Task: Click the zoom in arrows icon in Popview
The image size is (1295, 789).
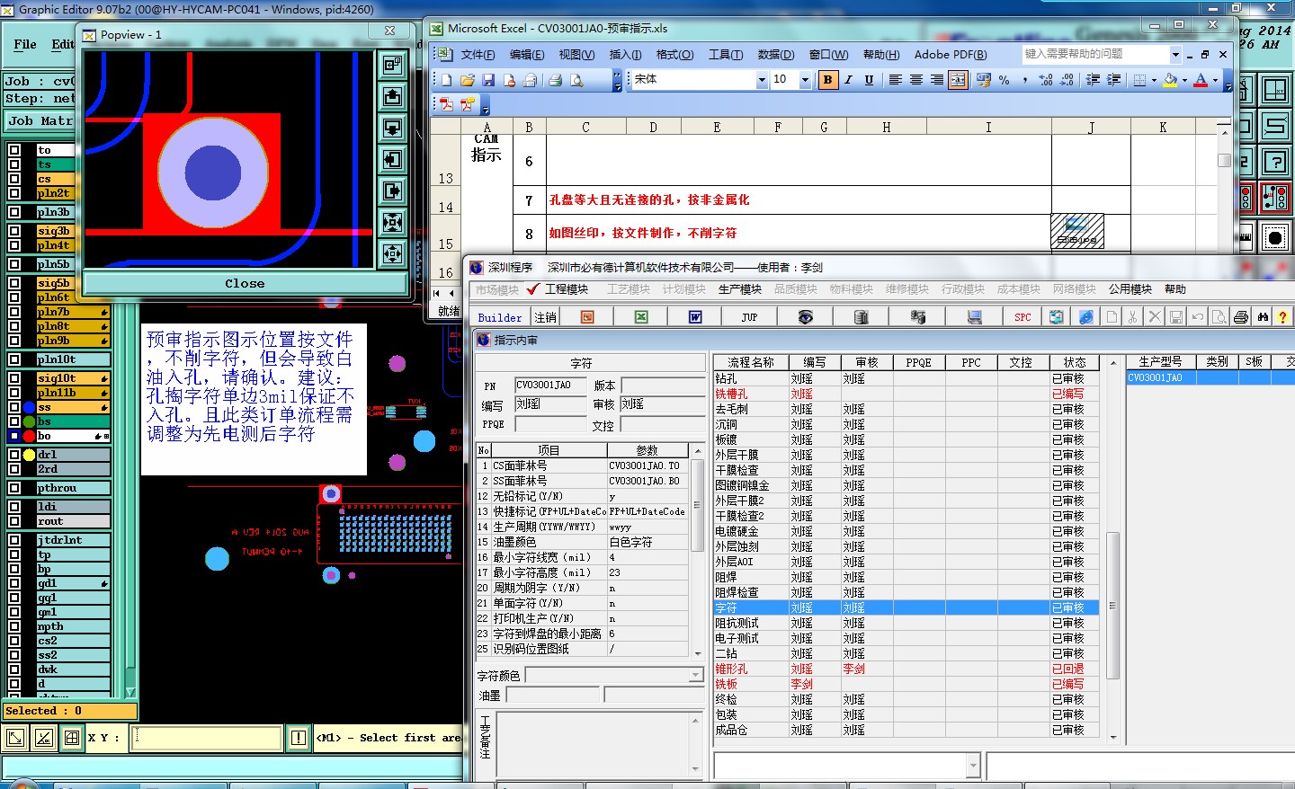Action: 393,222
